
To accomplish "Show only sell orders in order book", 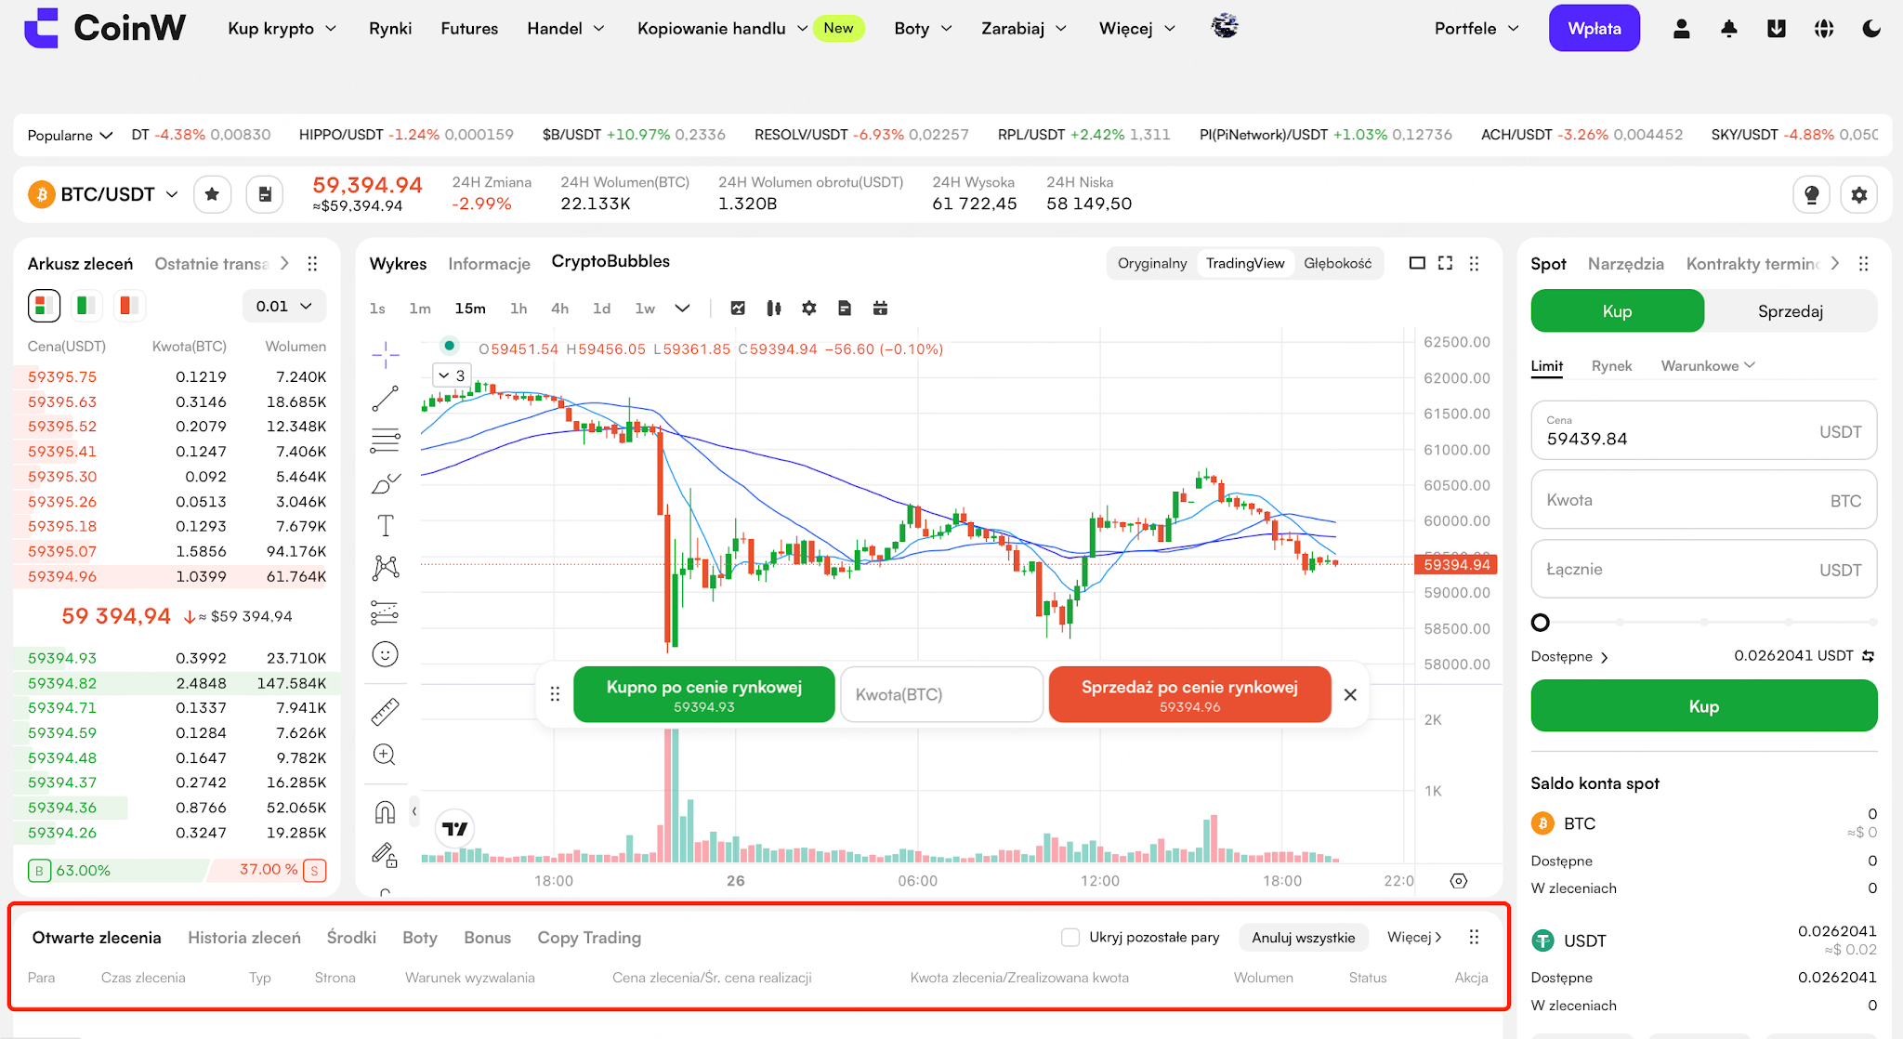I will point(129,305).
